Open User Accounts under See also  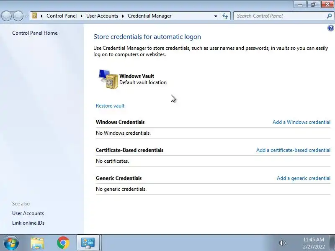28,213
